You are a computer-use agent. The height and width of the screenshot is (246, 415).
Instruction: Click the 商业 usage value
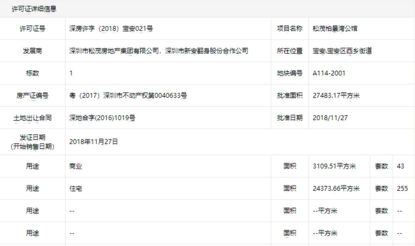(76, 166)
